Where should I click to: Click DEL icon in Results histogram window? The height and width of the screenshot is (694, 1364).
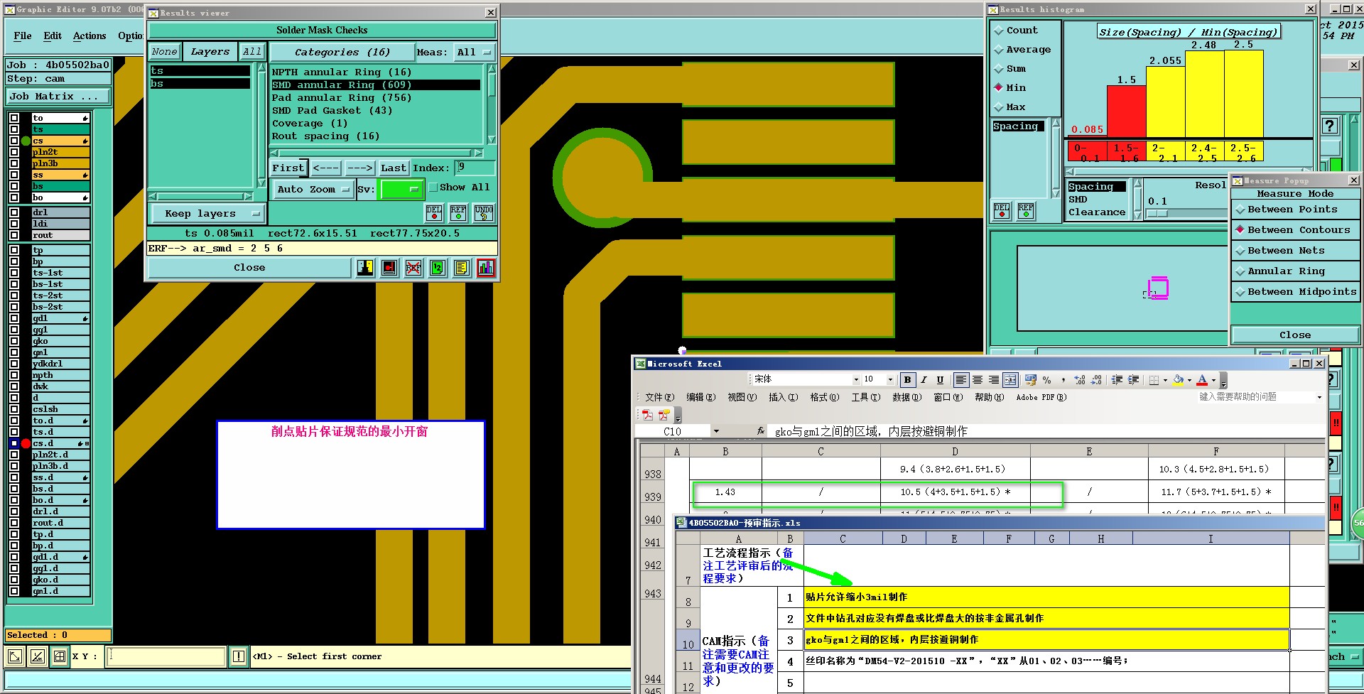1002,211
